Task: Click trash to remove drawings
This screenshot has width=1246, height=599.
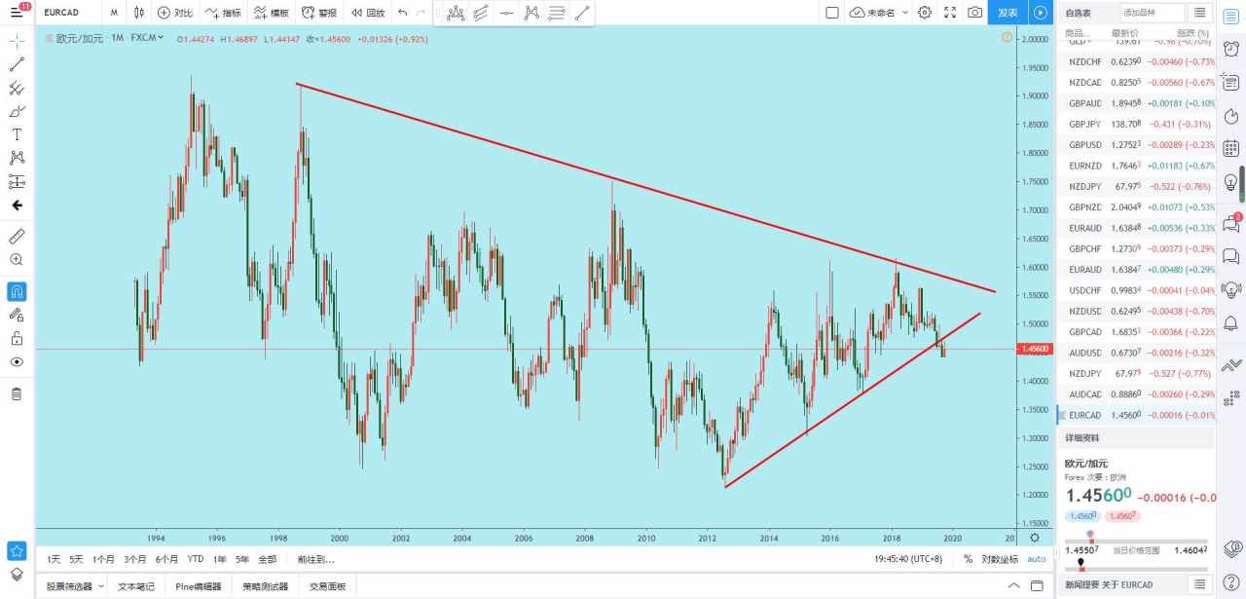Action: coord(17,393)
